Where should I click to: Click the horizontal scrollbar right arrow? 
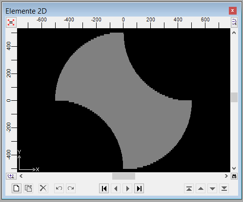226,176
